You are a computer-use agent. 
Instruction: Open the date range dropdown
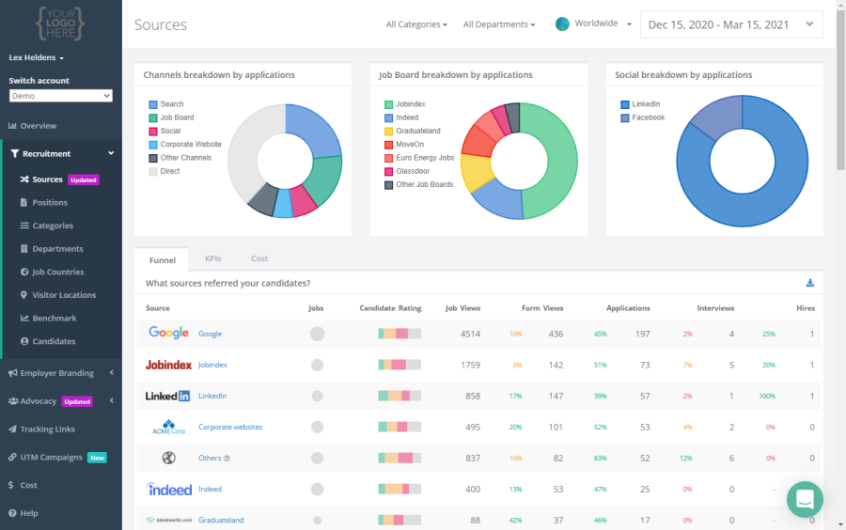pos(731,24)
